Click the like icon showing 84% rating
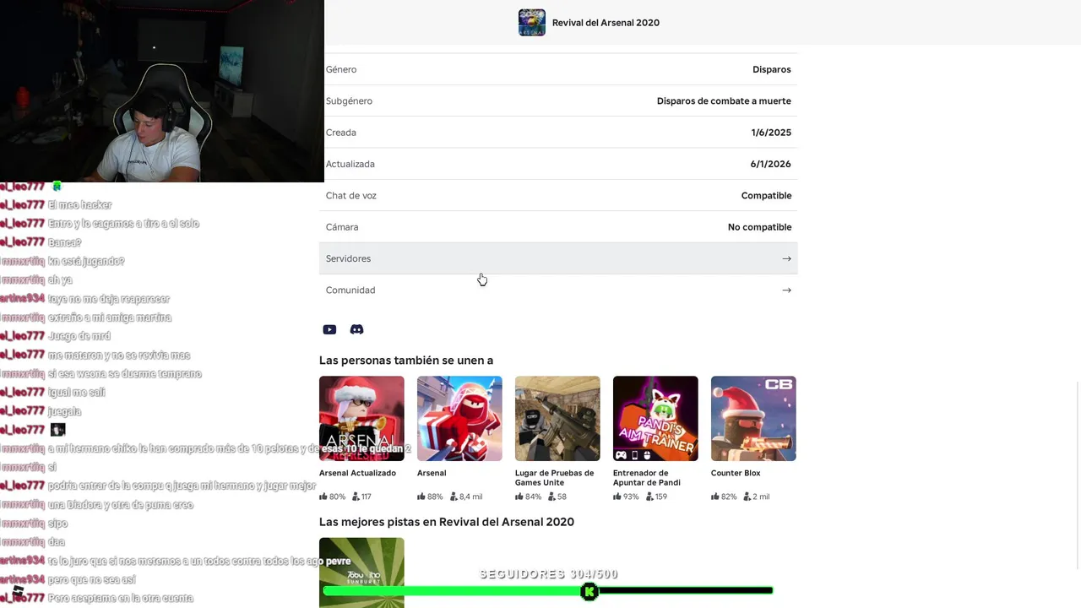Image resolution: width=1081 pixels, height=608 pixels. [519, 497]
